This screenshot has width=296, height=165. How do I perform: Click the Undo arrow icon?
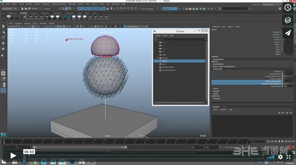(33, 9)
